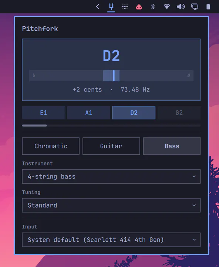
Task: Open the Bluetooth menu icon
Action: 153,7
